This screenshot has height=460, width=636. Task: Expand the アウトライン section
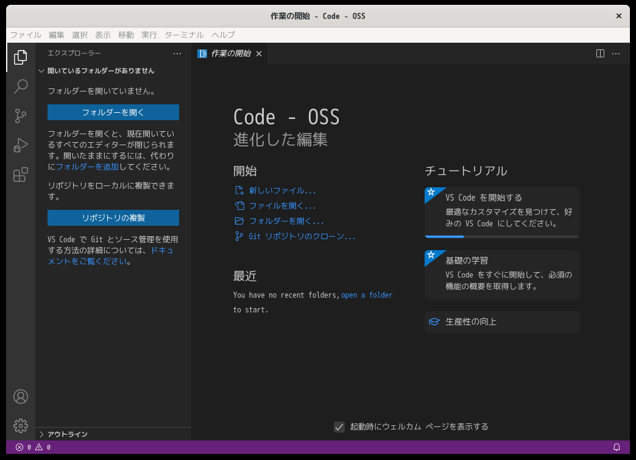(x=113, y=434)
